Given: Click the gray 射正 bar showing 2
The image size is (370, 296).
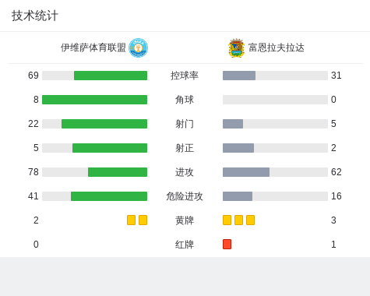Looking at the screenshot, I should [238, 148].
